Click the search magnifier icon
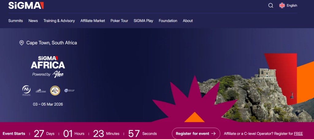Screen dimensions: 314x139 270,5
